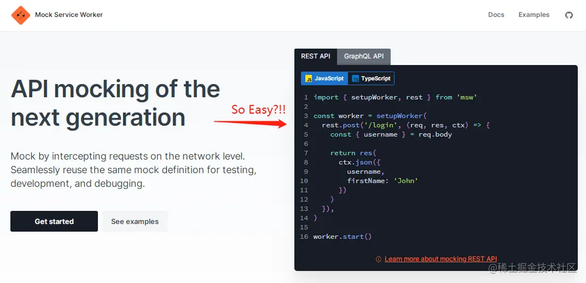Select the TypeScript code option
The height and width of the screenshot is (283, 586).
click(x=371, y=79)
